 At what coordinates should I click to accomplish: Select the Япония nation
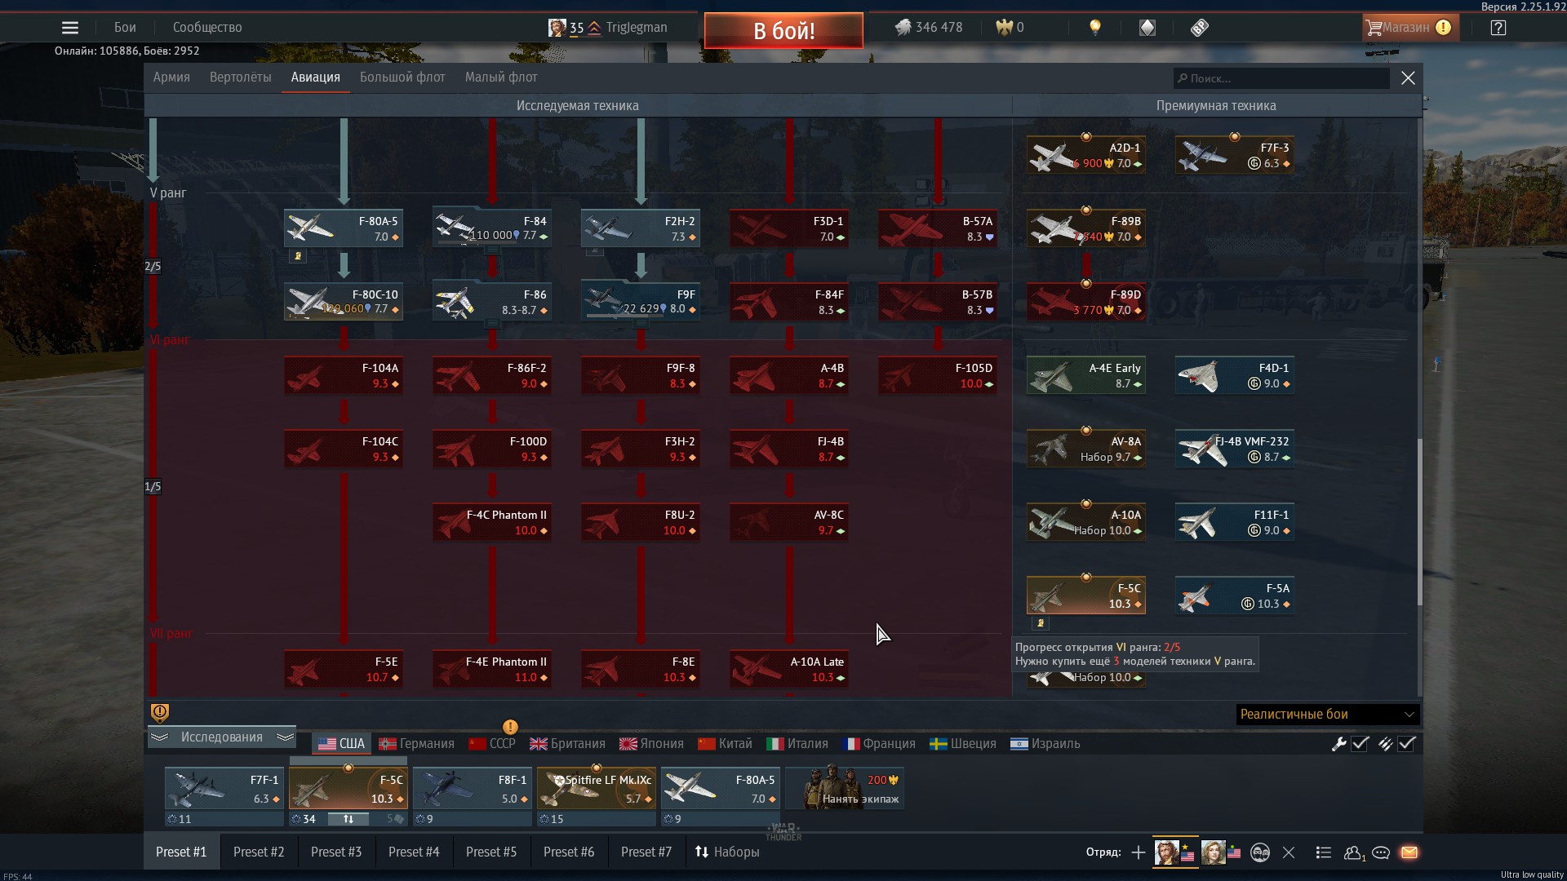pos(651,744)
